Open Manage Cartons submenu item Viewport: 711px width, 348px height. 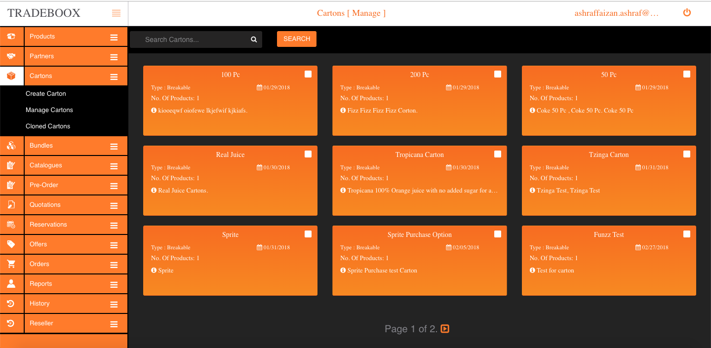coord(49,110)
